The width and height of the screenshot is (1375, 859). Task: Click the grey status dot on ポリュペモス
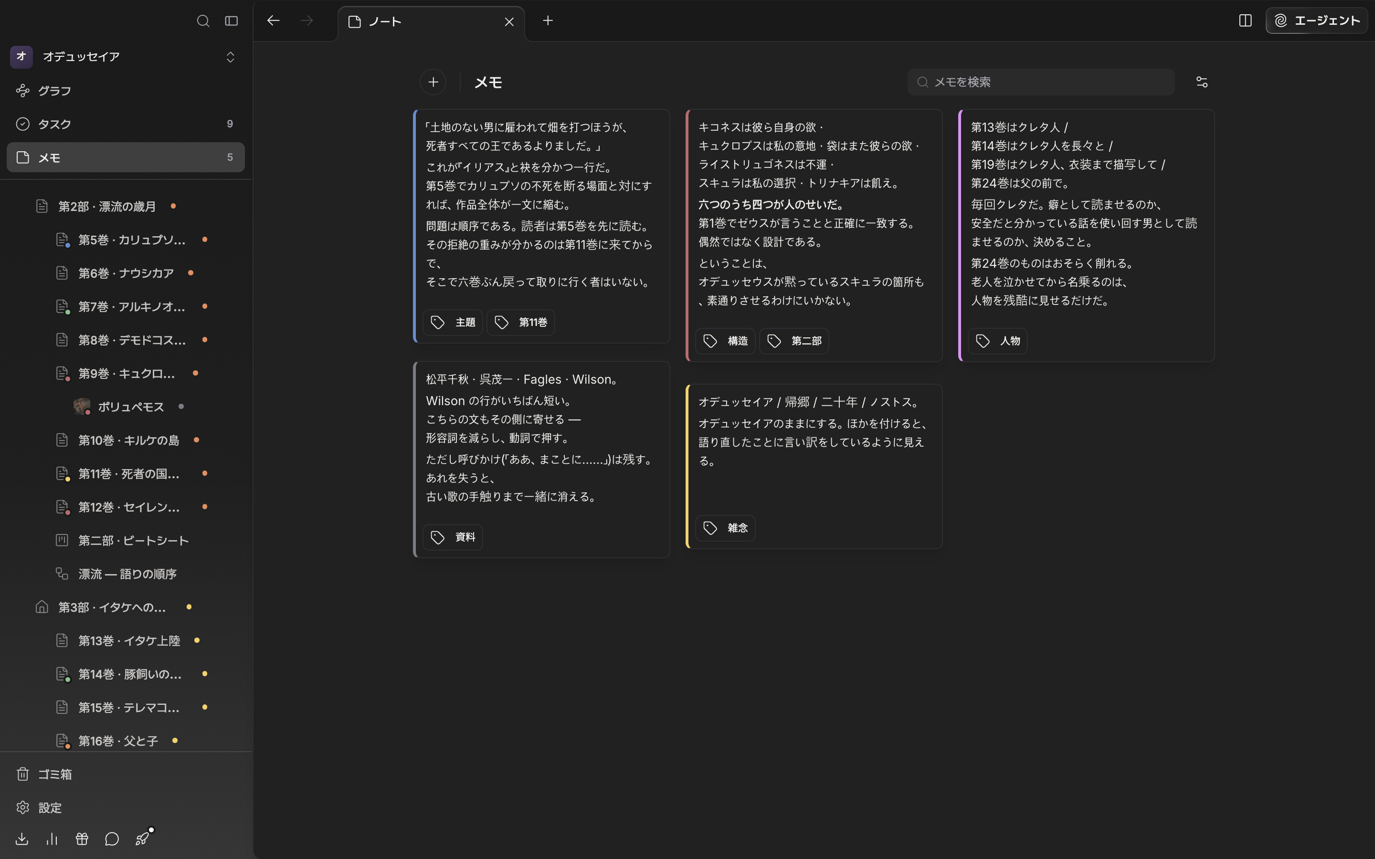pos(180,407)
